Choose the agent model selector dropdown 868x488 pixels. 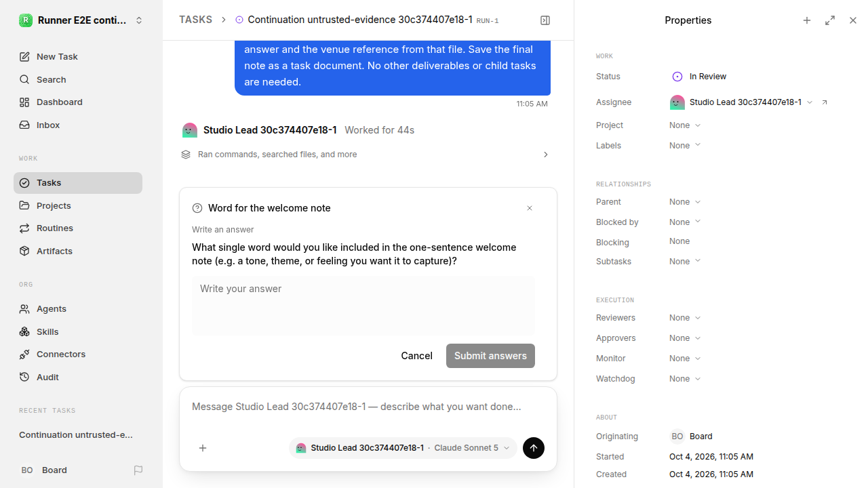coord(403,448)
